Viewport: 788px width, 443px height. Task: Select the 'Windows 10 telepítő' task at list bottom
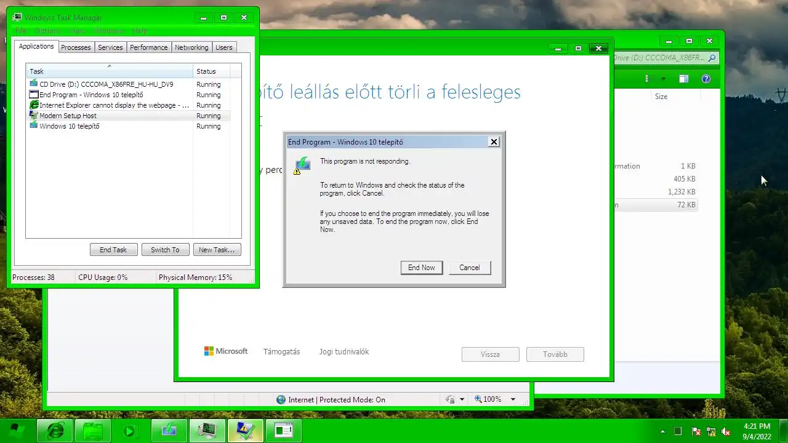click(x=128, y=126)
